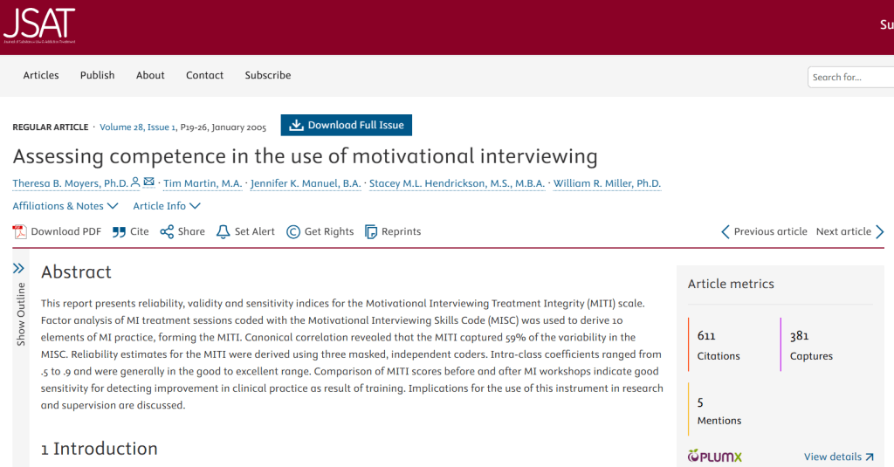Expand Affiliations & Notes section
The image size is (894, 467).
(65, 206)
